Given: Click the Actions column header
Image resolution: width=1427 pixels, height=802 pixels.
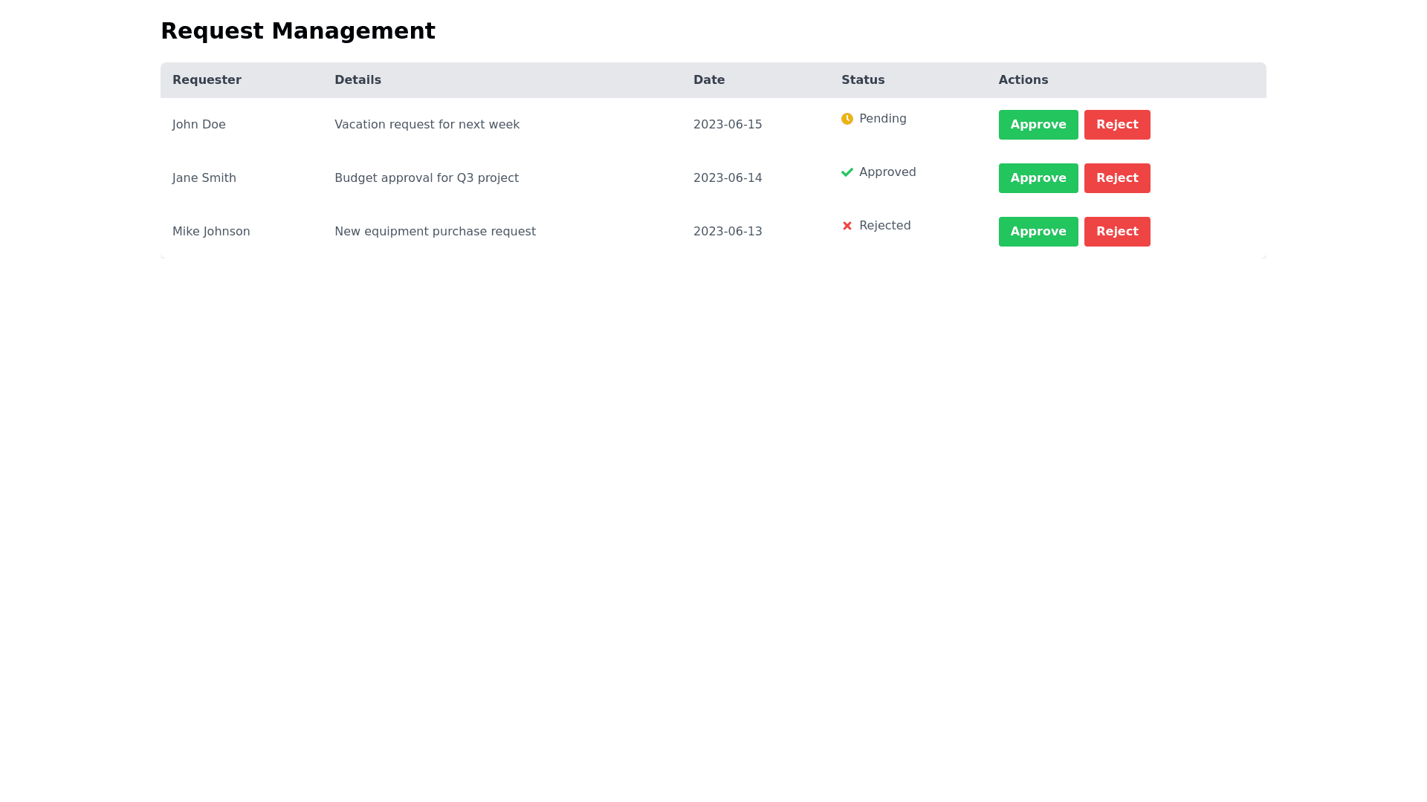Looking at the screenshot, I should coord(1023,80).
